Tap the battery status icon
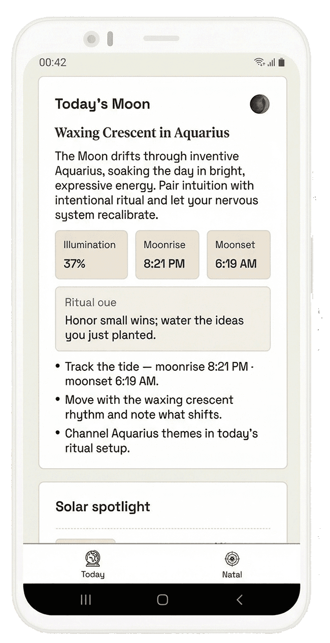 [x=281, y=62]
